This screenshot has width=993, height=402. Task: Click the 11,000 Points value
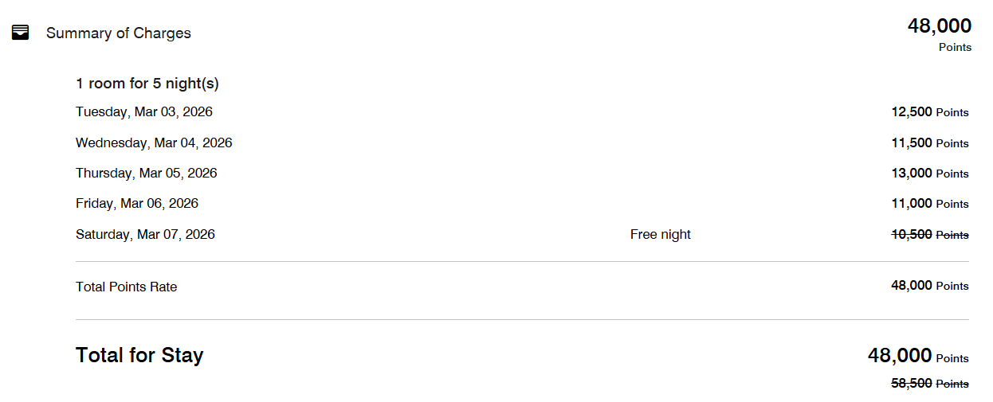click(x=930, y=204)
